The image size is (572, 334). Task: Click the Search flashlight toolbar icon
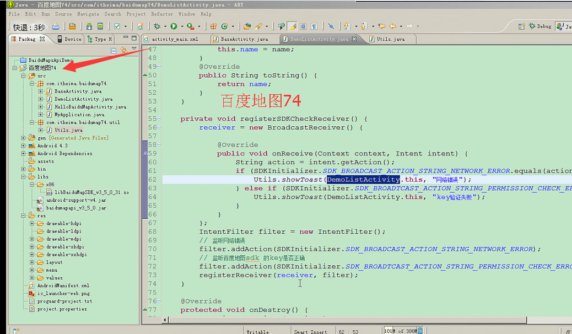pos(258,26)
